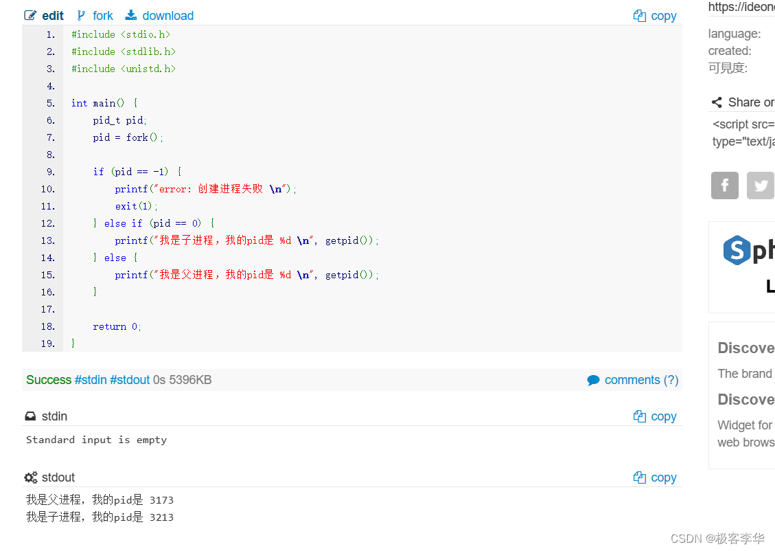Viewport: 775px width, 551px height.
Task: Click the source code copy icon
Action: (x=640, y=16)
